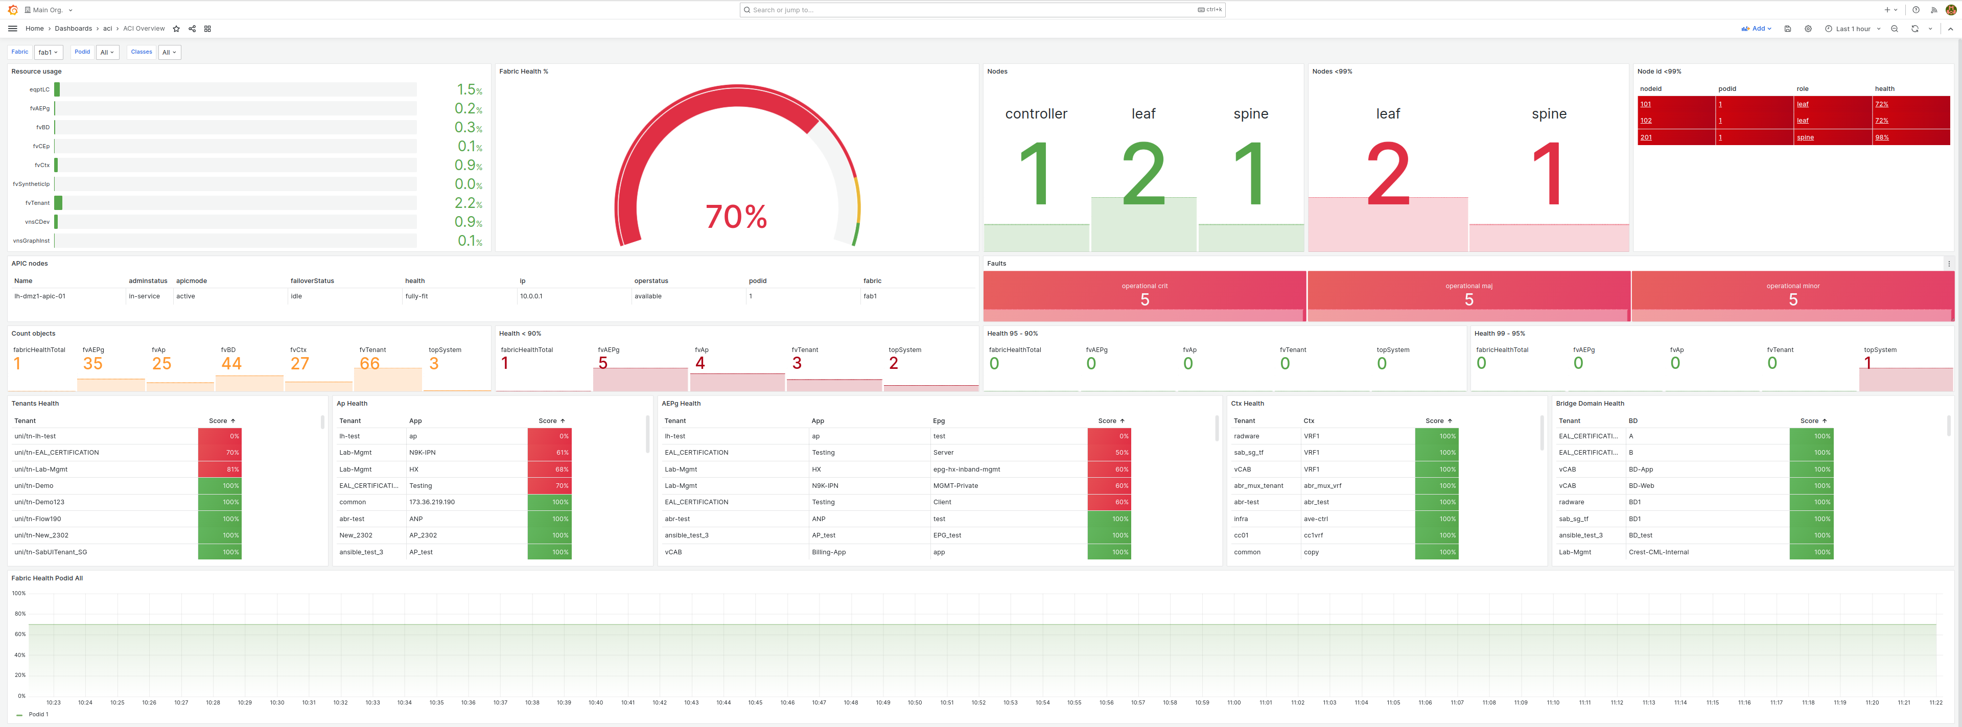
Task: Open node 101 link in table
Action: pos(1645,104)
